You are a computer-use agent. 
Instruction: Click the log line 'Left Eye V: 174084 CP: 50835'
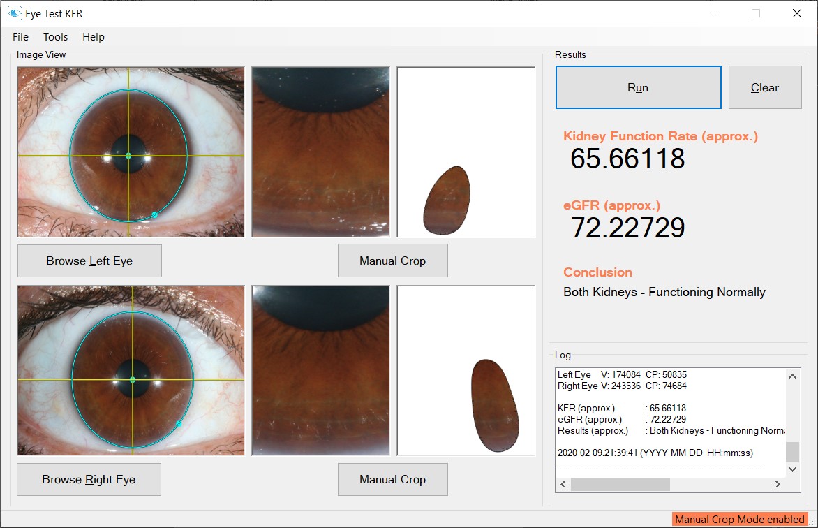point(622,374)
